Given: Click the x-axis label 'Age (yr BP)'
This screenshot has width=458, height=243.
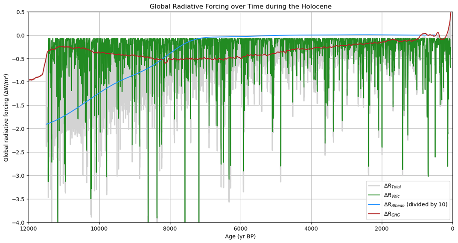Looking at the screenshot, I should click(x=241, y=237).
